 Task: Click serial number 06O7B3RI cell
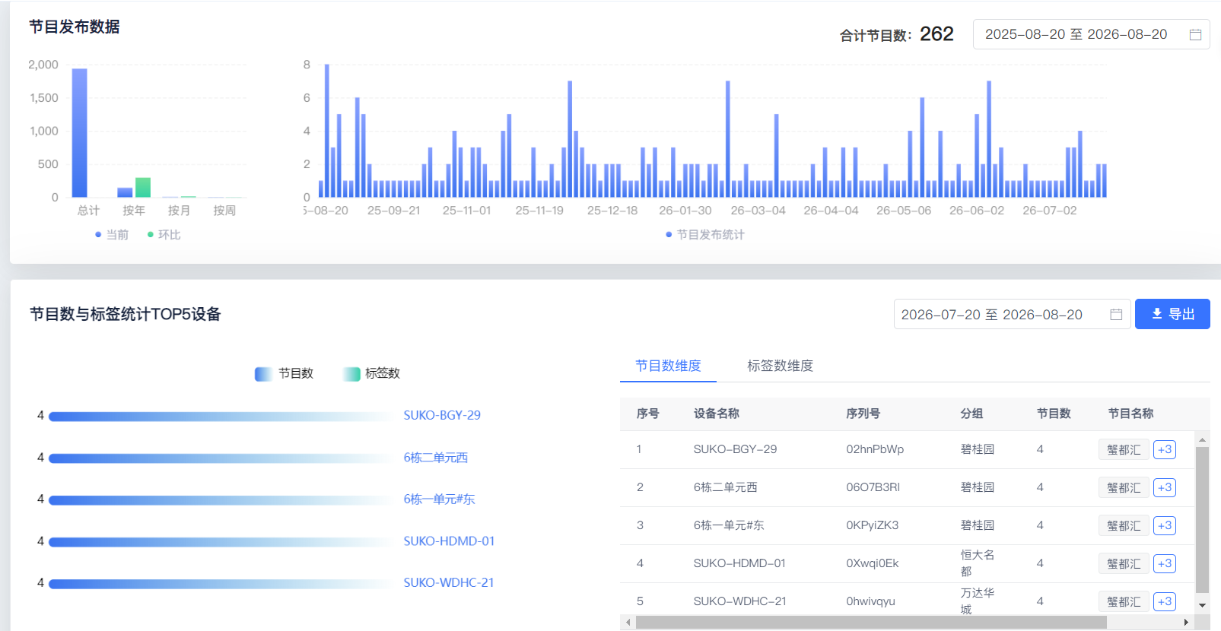click(873, 487)
